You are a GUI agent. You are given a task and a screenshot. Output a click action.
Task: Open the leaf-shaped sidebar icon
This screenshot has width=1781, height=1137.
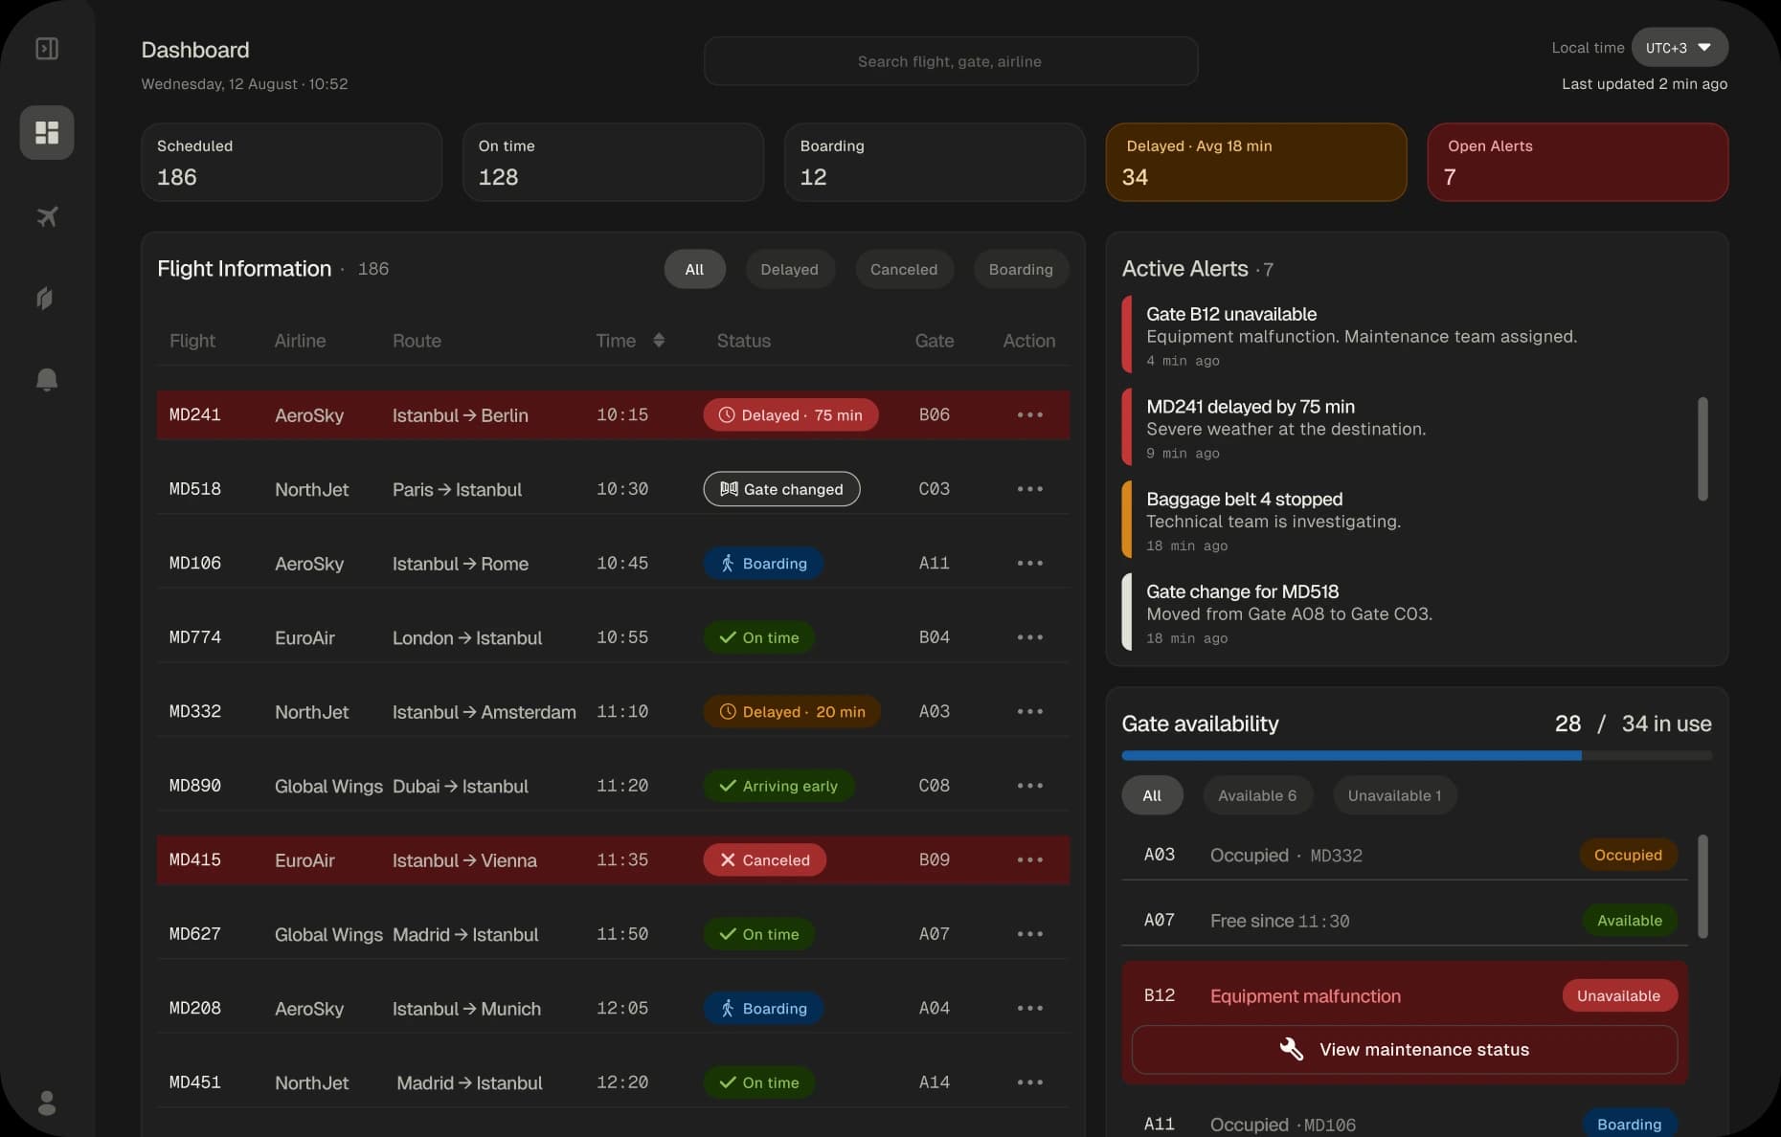click(x=45, y=299)
